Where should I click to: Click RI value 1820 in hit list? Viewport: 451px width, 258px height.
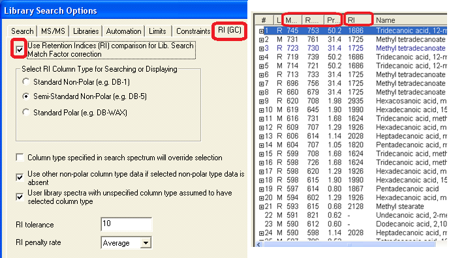click(356, 145)
